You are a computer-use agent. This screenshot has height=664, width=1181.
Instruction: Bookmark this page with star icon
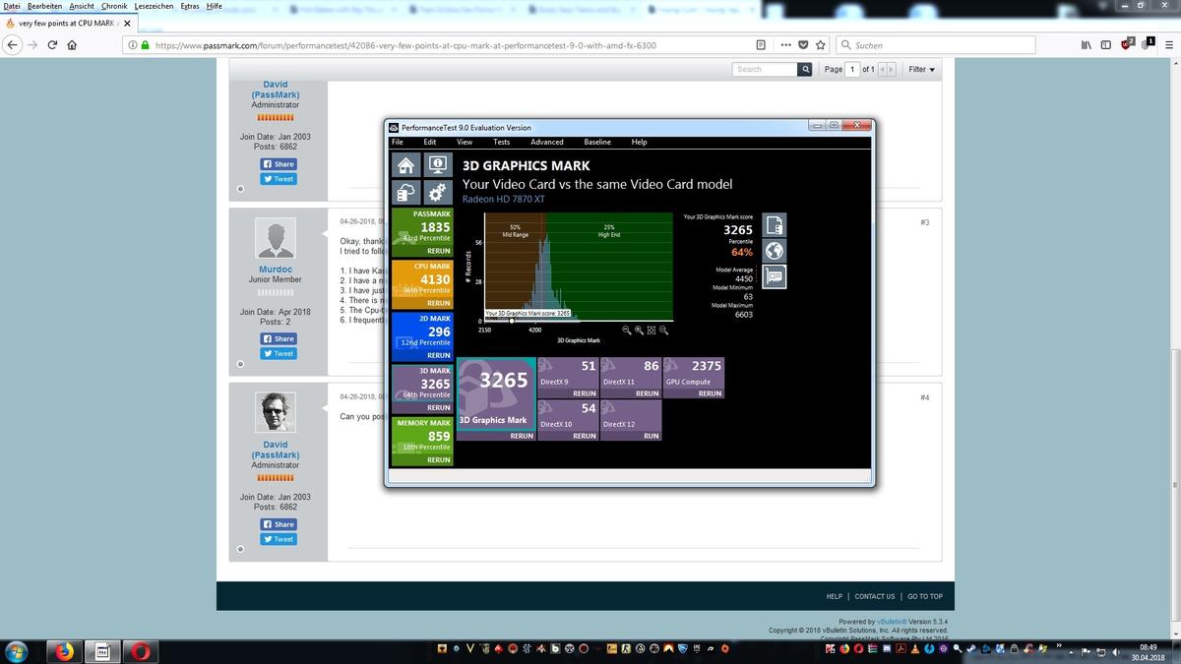(821, 44)
